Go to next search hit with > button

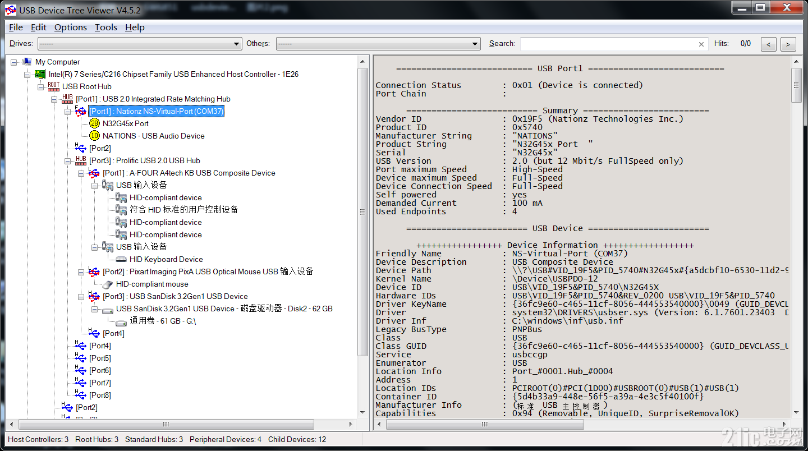788,44
